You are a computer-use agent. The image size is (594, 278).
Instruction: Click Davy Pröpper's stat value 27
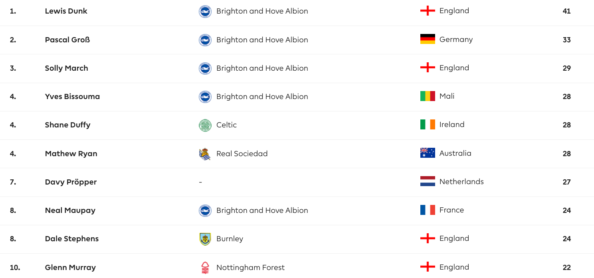[x=567, y=182]
